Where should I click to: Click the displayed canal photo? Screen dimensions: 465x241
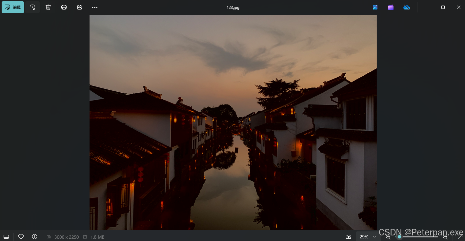click(x=233, y=122)
